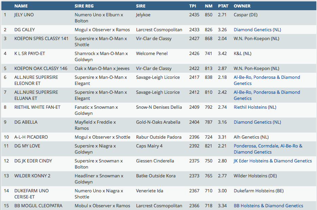Click the SIRE REG column header
Viewport: 317px width, 210px height.
(84, 6)
